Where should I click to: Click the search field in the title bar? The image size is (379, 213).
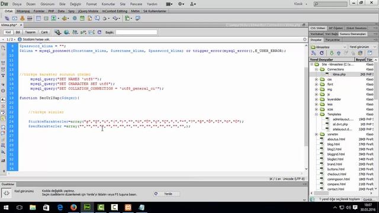coord(330,4)
